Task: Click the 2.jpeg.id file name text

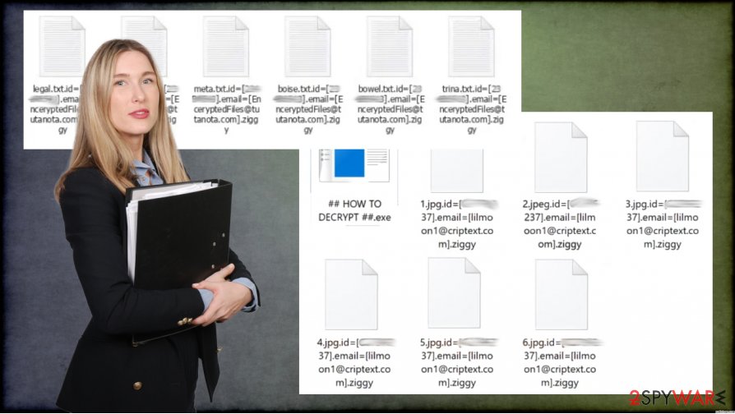Action: 560,224
